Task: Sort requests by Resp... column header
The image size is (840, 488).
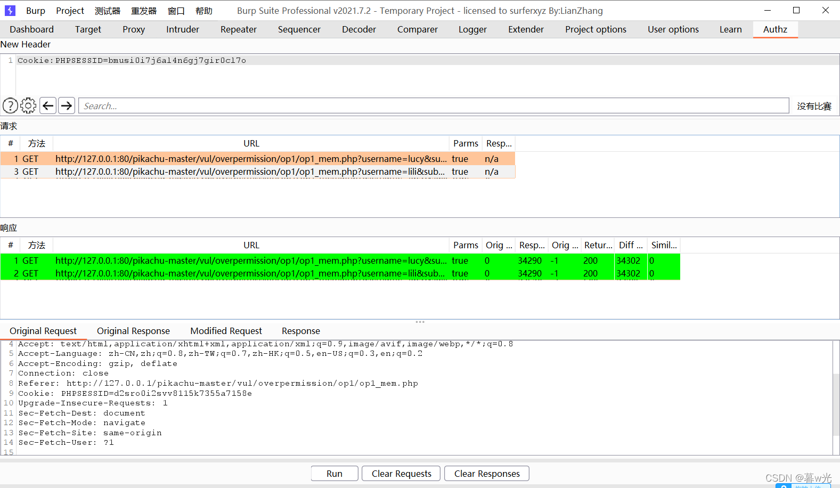Action: pyautogui.click(x=499, y=143)
